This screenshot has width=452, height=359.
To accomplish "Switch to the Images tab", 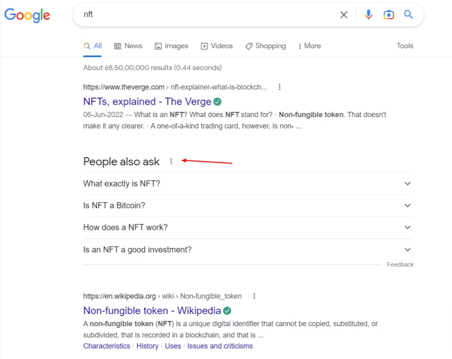I will [x=171, y=46].
